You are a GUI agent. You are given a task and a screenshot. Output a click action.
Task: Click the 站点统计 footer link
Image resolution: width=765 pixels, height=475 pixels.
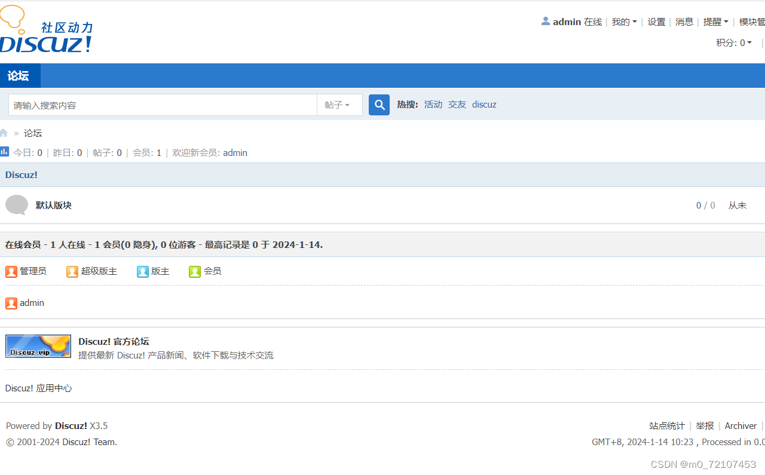(x=667, y=426)
